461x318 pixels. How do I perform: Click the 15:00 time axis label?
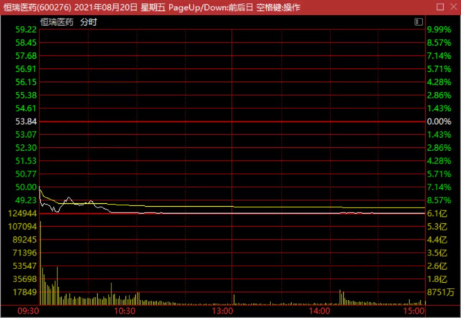[x=414, y=311]
